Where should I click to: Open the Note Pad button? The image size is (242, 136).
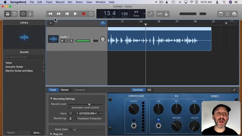221,14
